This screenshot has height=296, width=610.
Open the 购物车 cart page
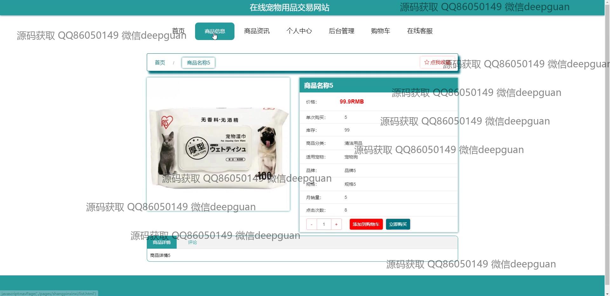(380, 31)
